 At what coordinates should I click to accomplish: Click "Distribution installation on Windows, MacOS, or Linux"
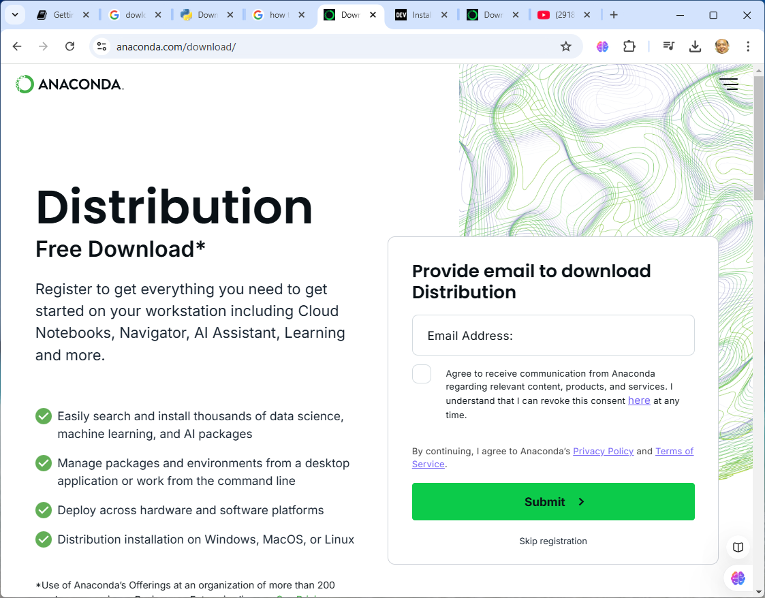pos(206,539)
